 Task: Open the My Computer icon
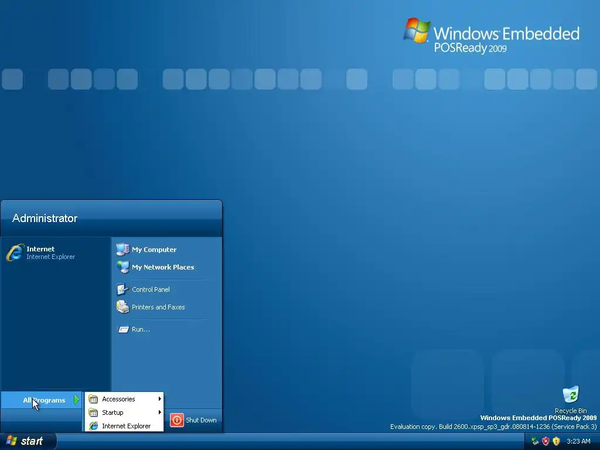[x=123, y=250]
